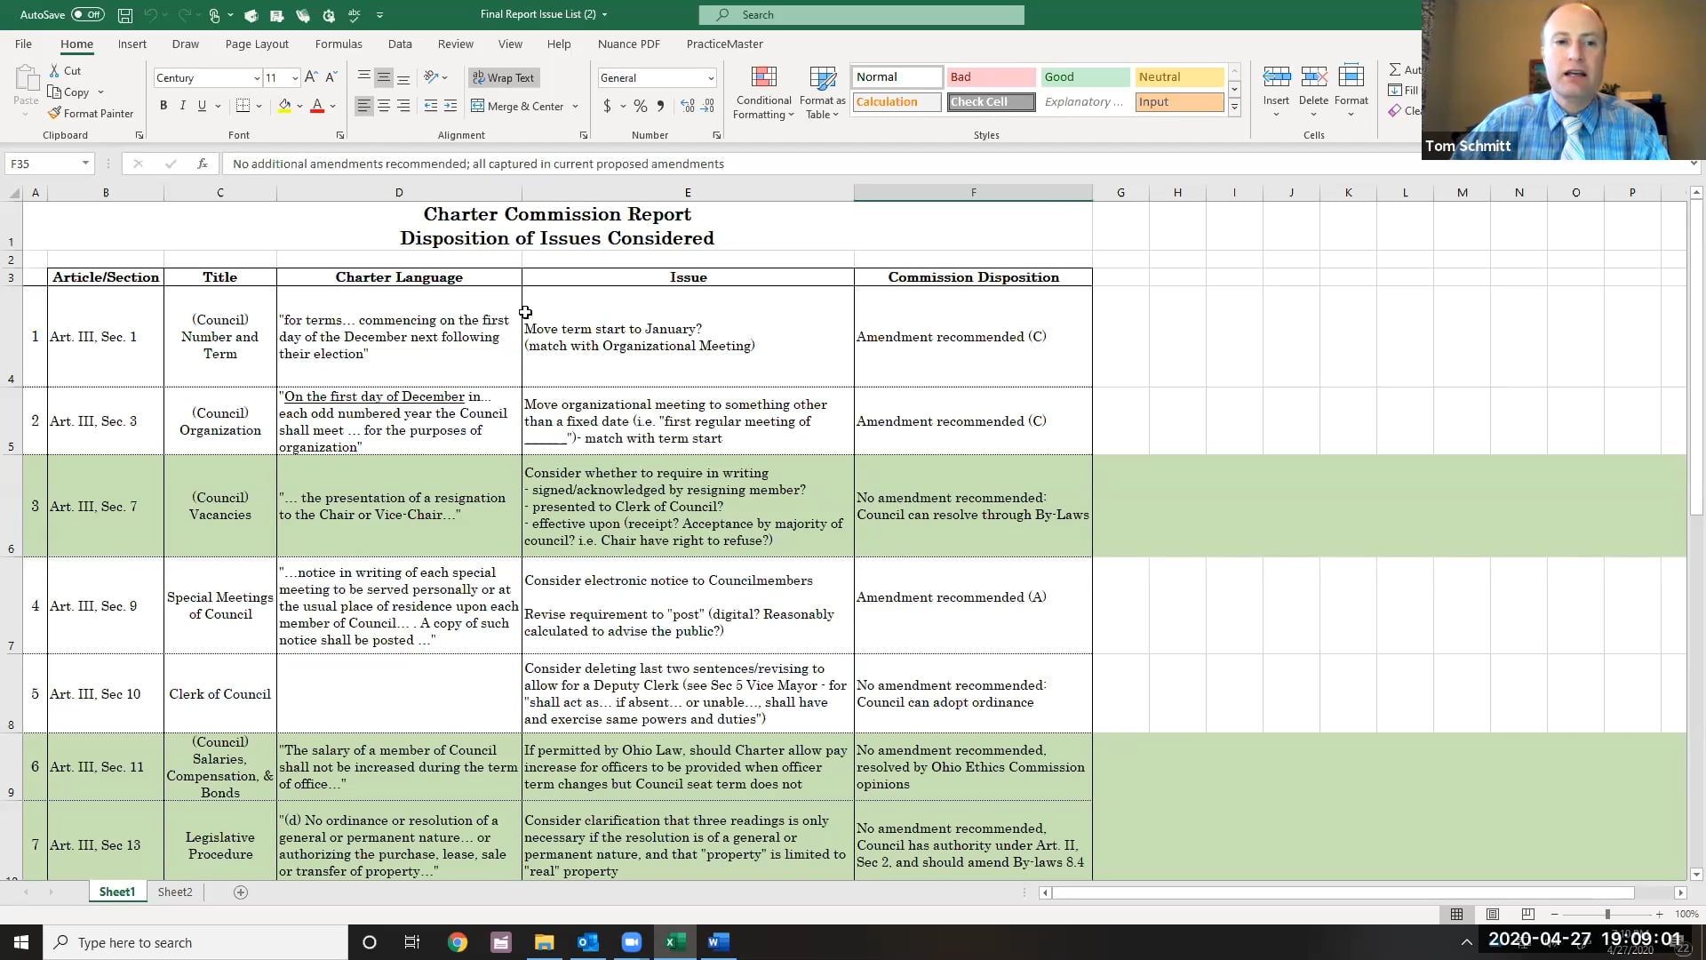Screen dimensions: 1706x960
Task: Toggle Italic formatting
Action: pyautogui.click(x=183, y=106)
